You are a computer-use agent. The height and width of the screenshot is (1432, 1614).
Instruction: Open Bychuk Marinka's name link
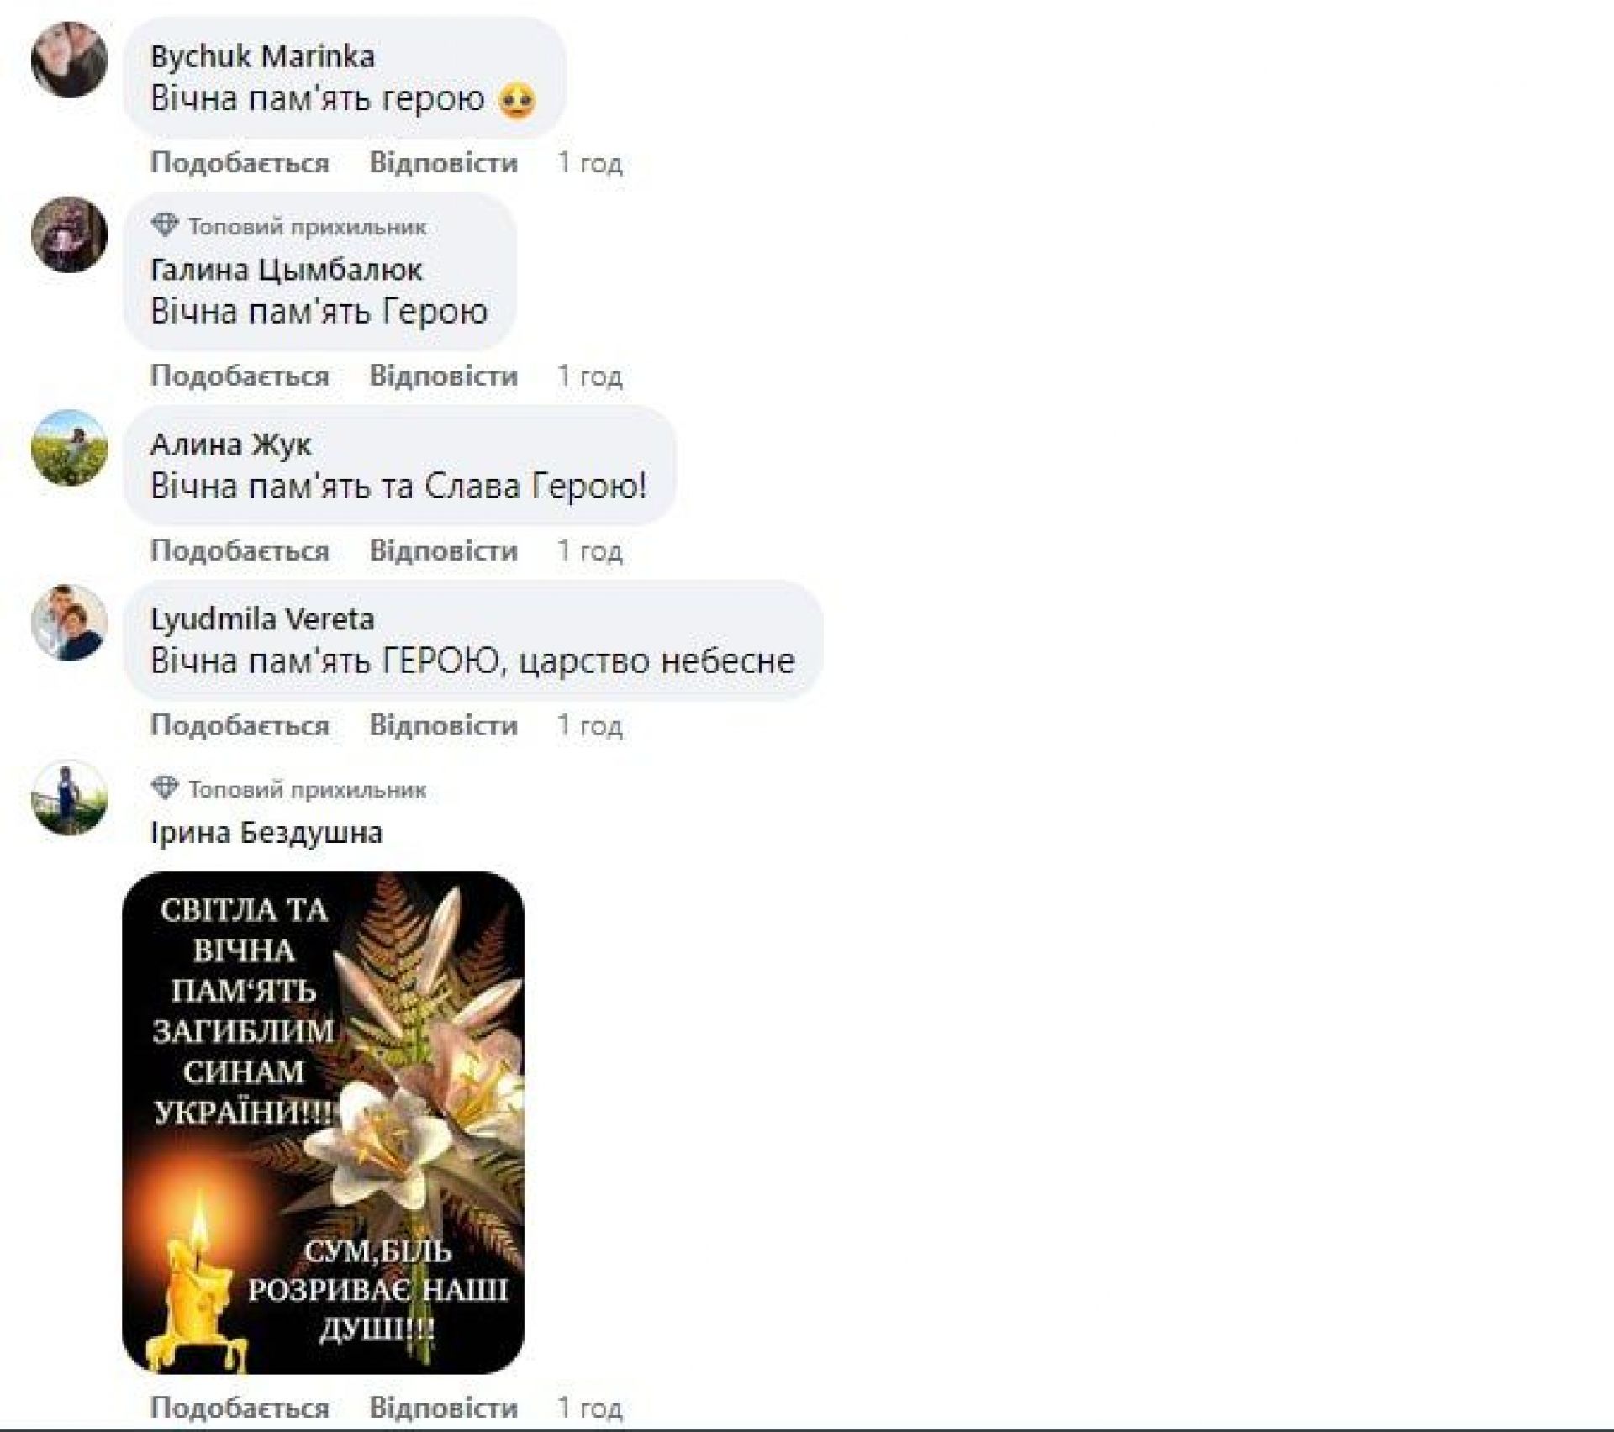[x=262, y=56]
